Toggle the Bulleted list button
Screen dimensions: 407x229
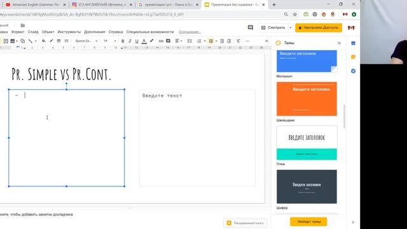(x=210, y=41)
